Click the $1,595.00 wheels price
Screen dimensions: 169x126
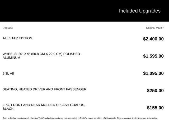[x=153, y=56]
